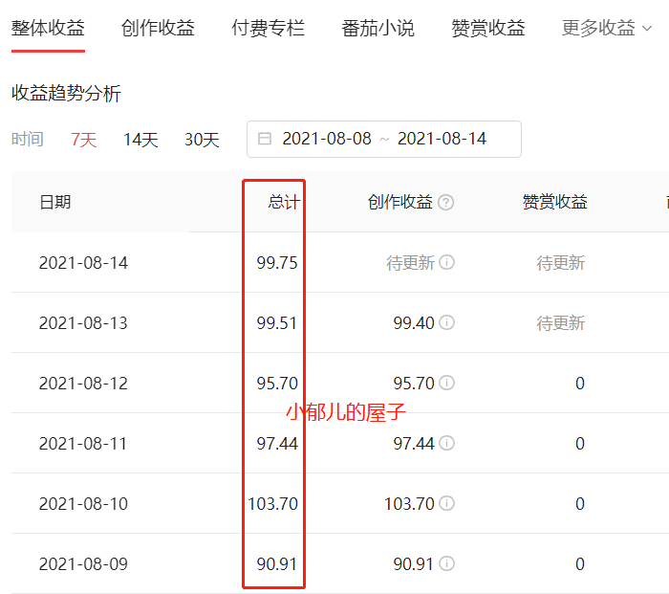The height and width of the screenshot is (594, 669).
Task: Click the calendar icon in date picker
Action: click(x=265, y=139)
